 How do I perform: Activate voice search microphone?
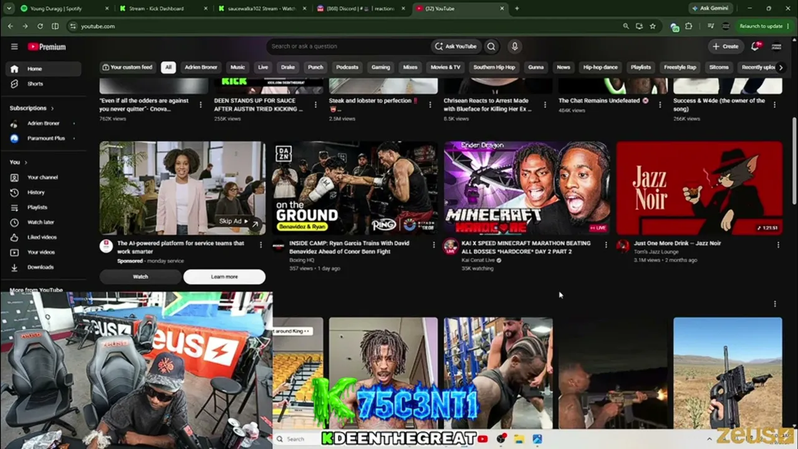(514, 46)
